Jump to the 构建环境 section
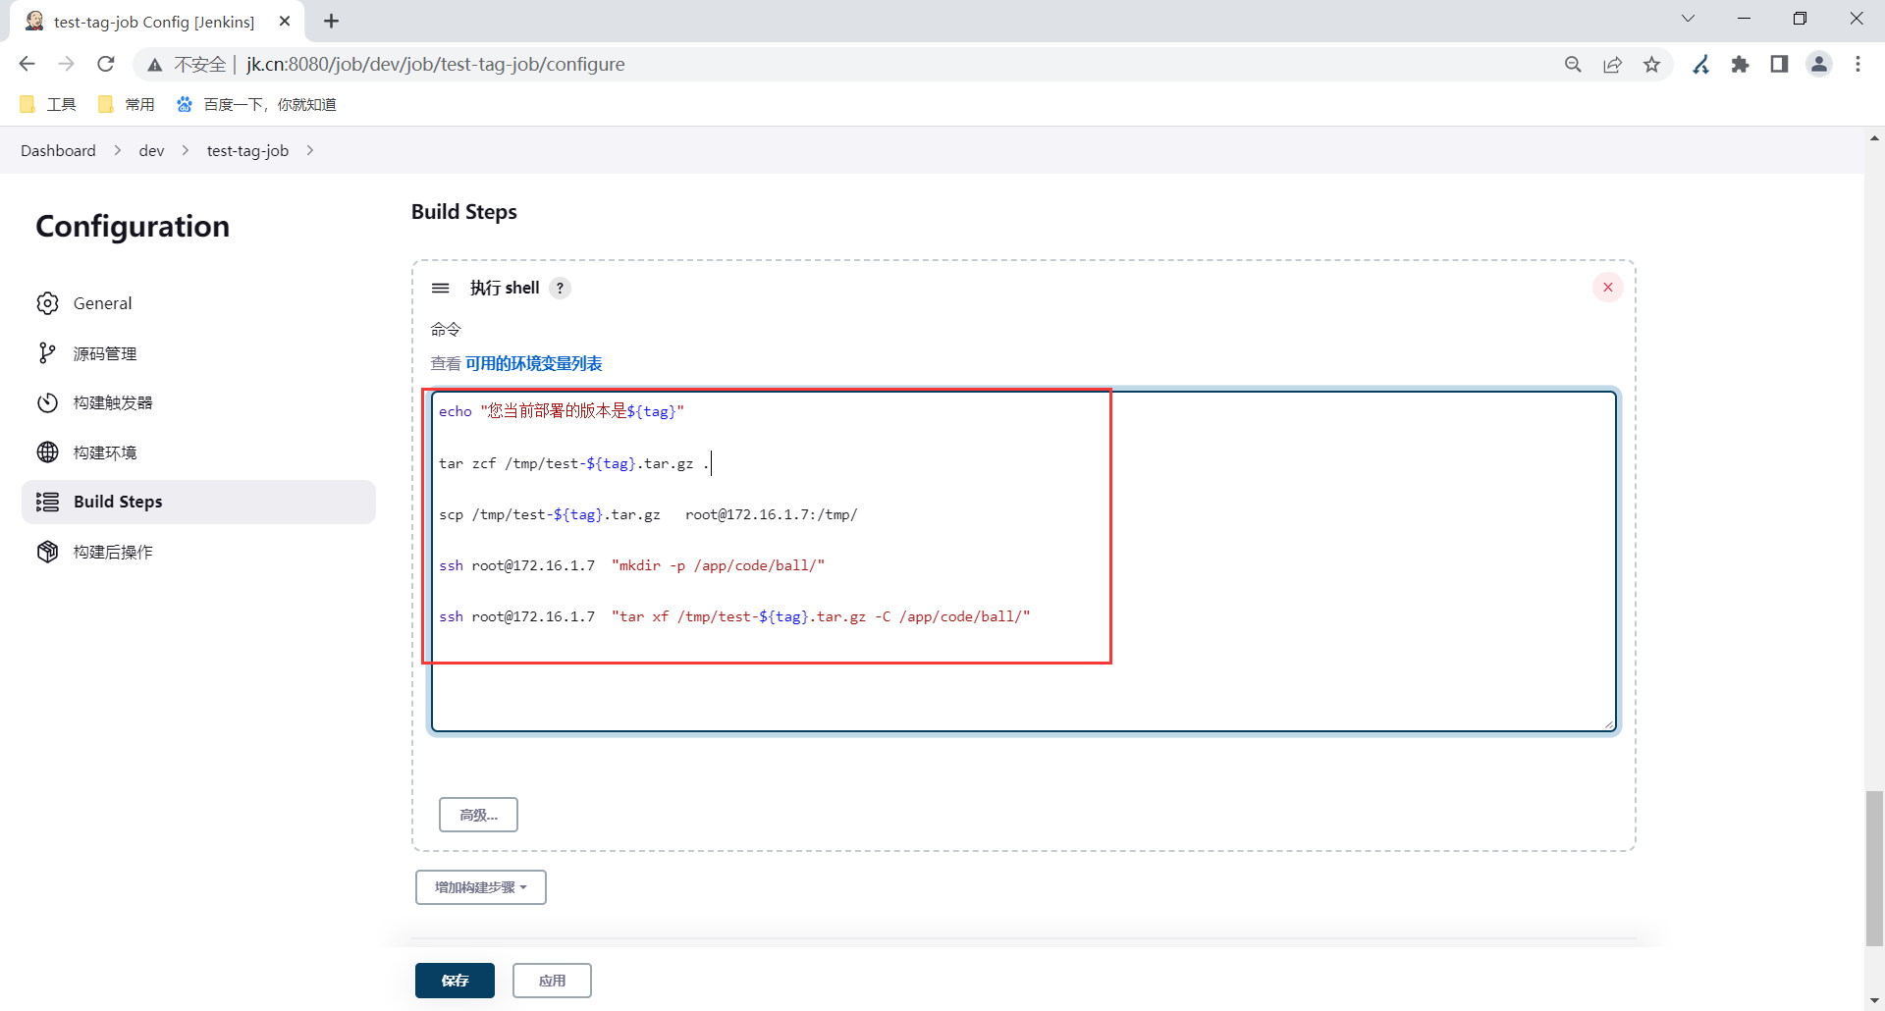The image size is (1885, 1011). click(198, 452)
